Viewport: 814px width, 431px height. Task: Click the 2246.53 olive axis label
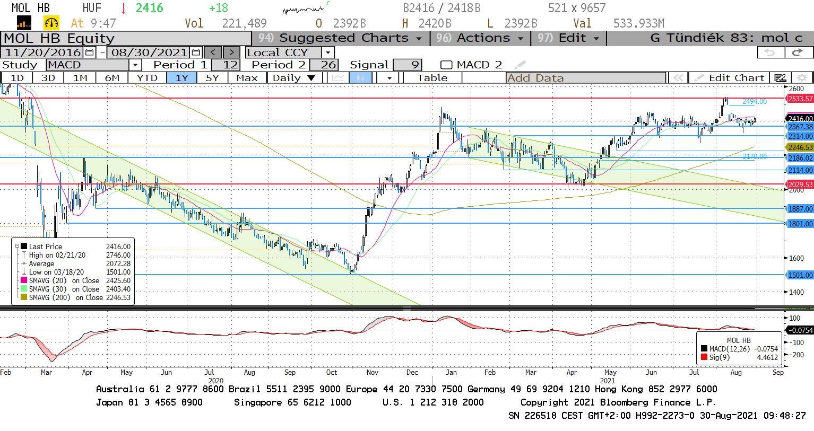(x=800, y=147)
